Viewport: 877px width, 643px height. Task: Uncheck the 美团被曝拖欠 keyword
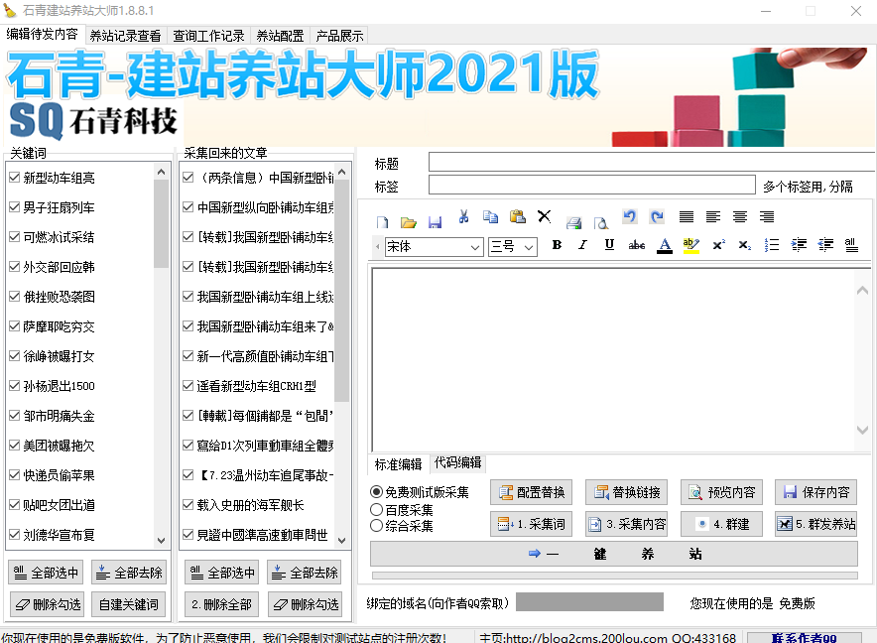15,445
